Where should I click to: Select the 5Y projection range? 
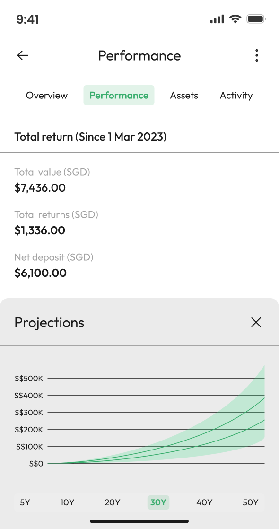click(x=25, y=503)
